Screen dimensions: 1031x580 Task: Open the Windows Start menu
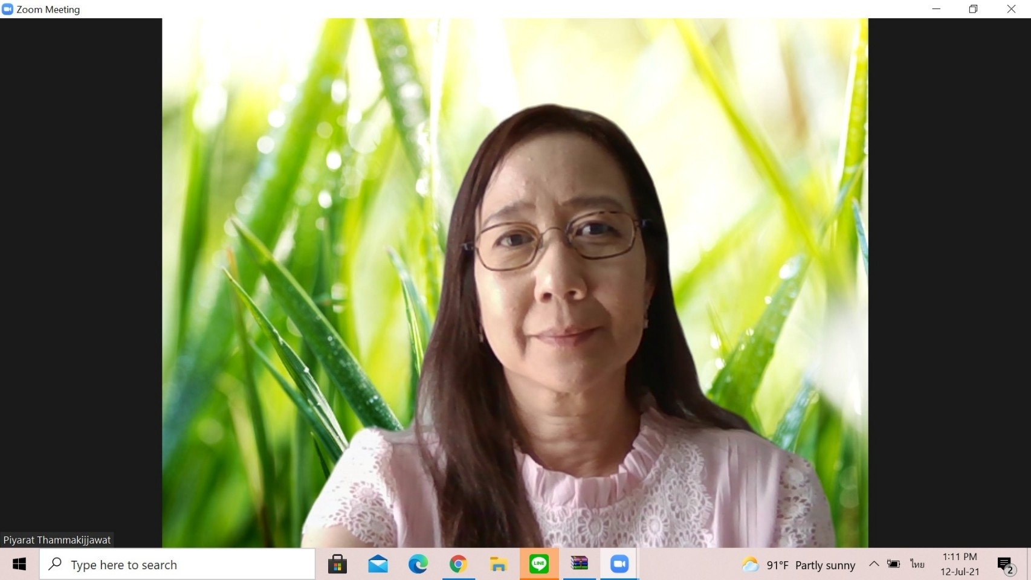tap(19, 564)
